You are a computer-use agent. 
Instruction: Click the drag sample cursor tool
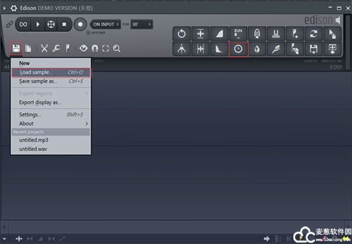(333, 34)
